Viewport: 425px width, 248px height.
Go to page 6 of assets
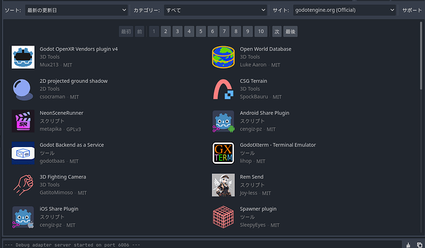[212, 31]
